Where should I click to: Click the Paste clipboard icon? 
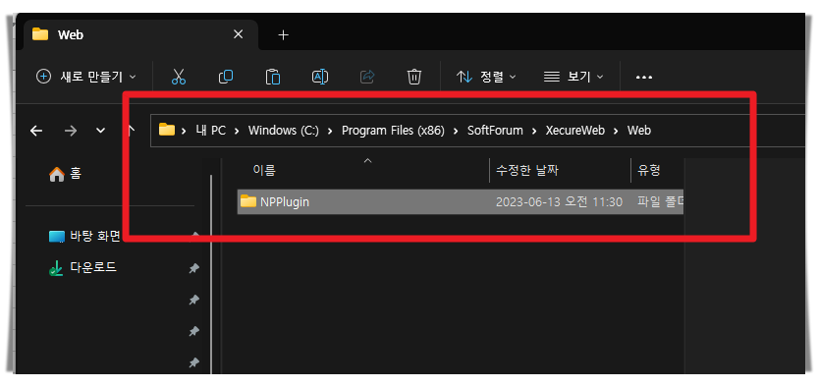coord(273,77)
